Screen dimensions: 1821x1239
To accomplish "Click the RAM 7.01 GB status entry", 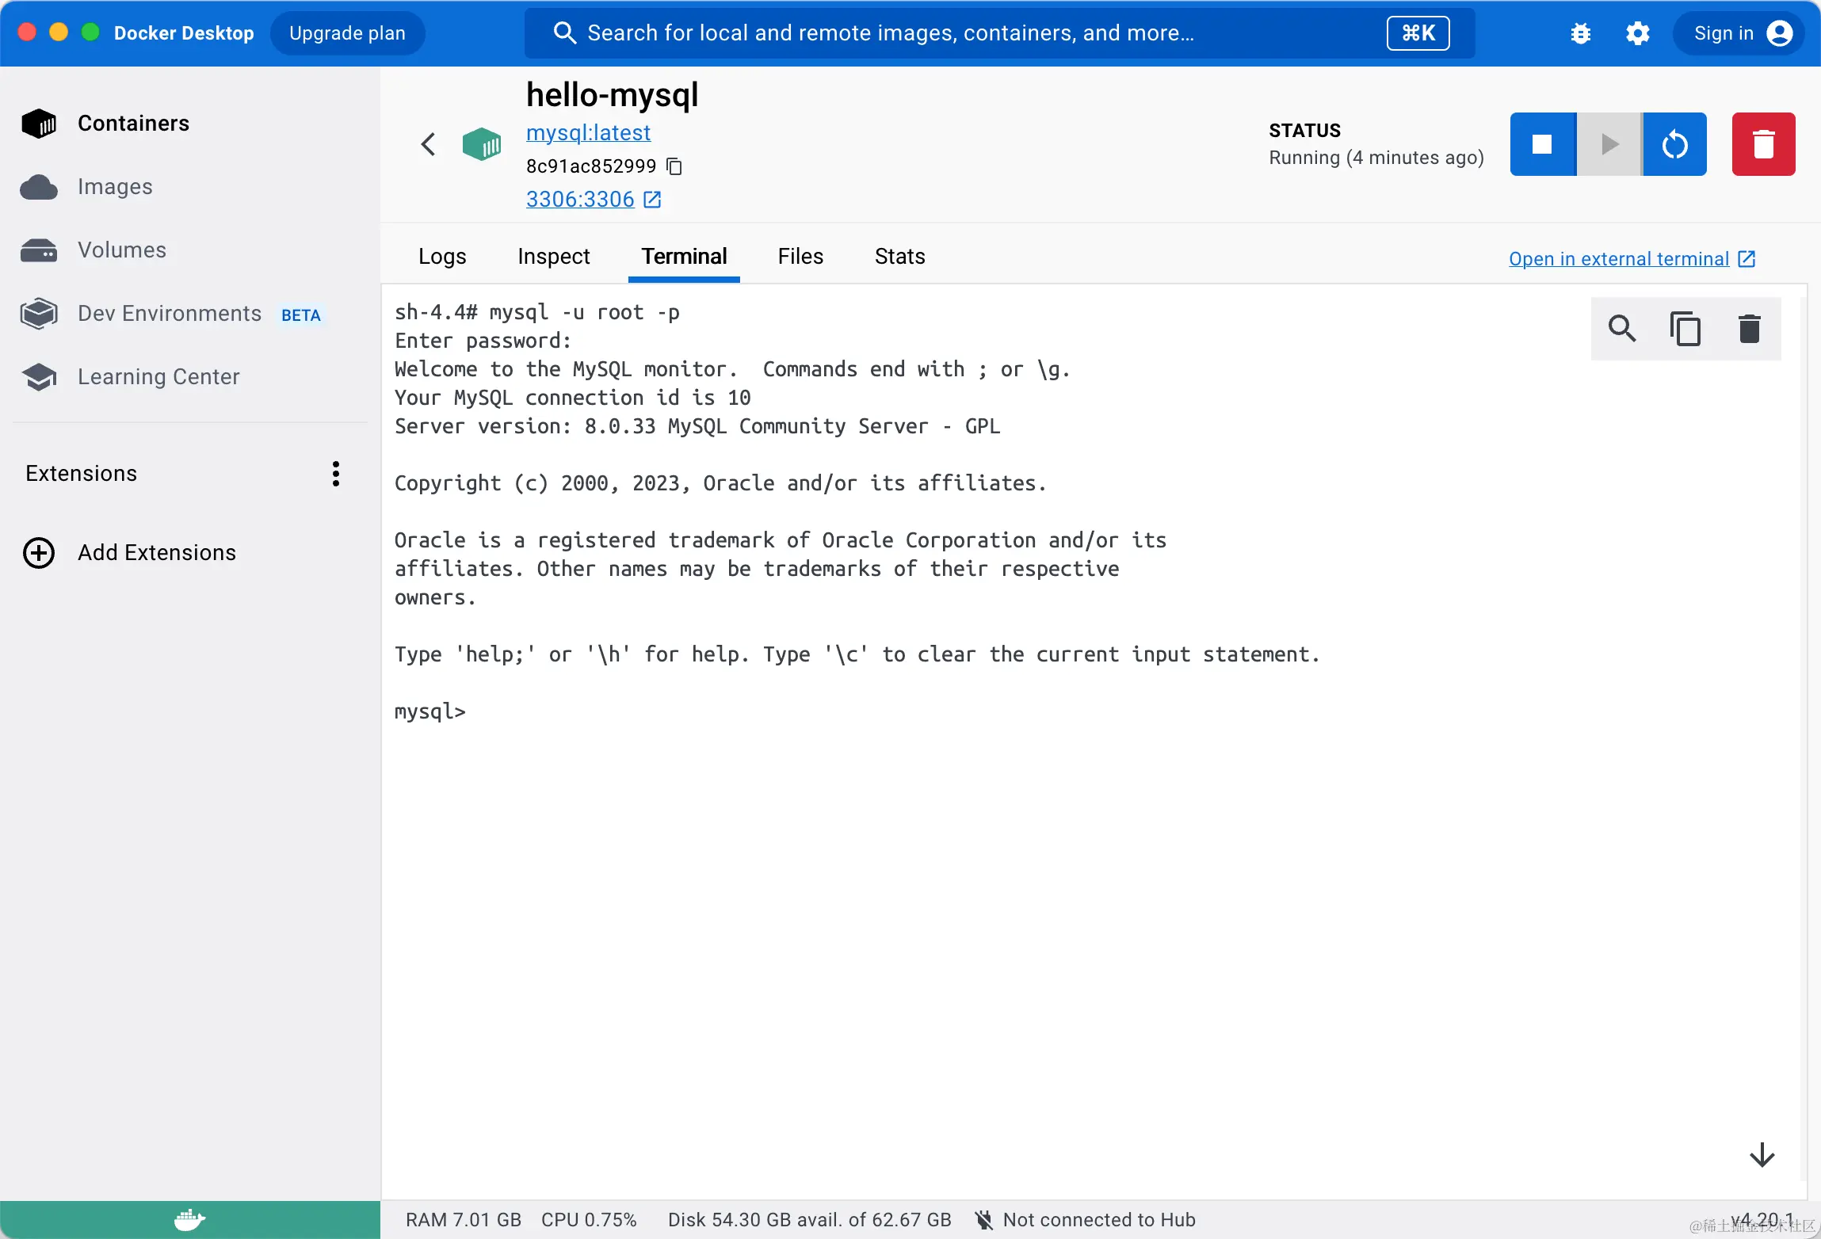I will tap(464, 1220).
